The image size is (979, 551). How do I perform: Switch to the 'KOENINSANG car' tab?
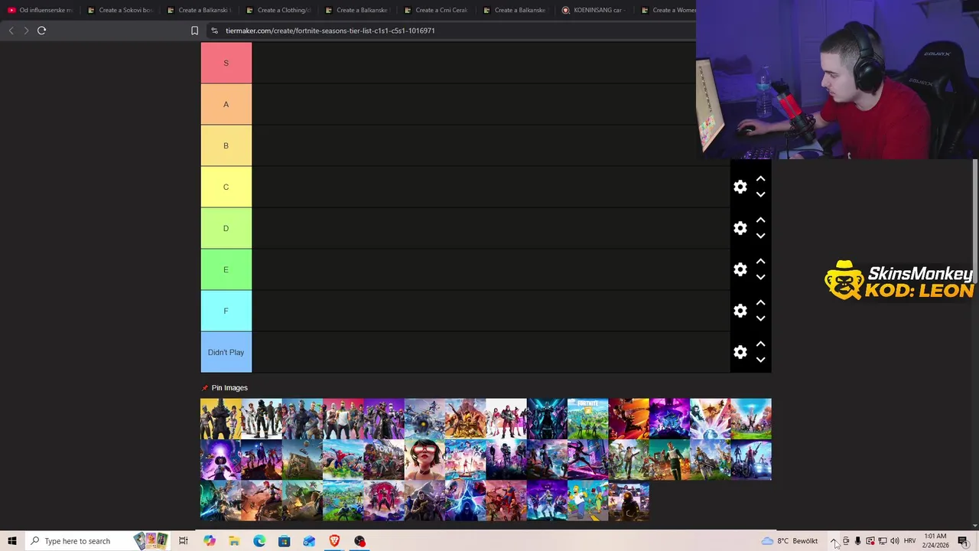click(594, 10)
